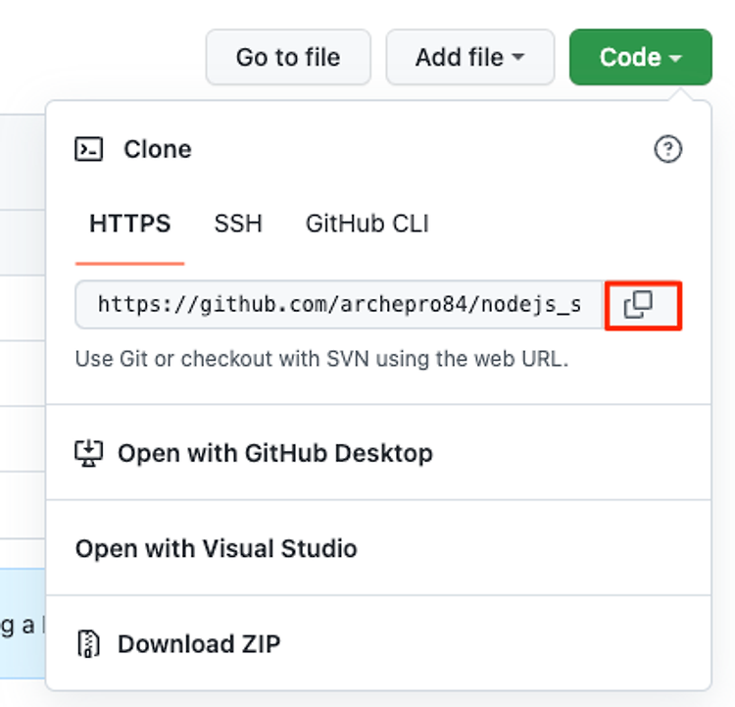Switch to the GitHub CLI tab
Image resolution: width=735 pixels, height=707 pixels.
tap(367, 224)
